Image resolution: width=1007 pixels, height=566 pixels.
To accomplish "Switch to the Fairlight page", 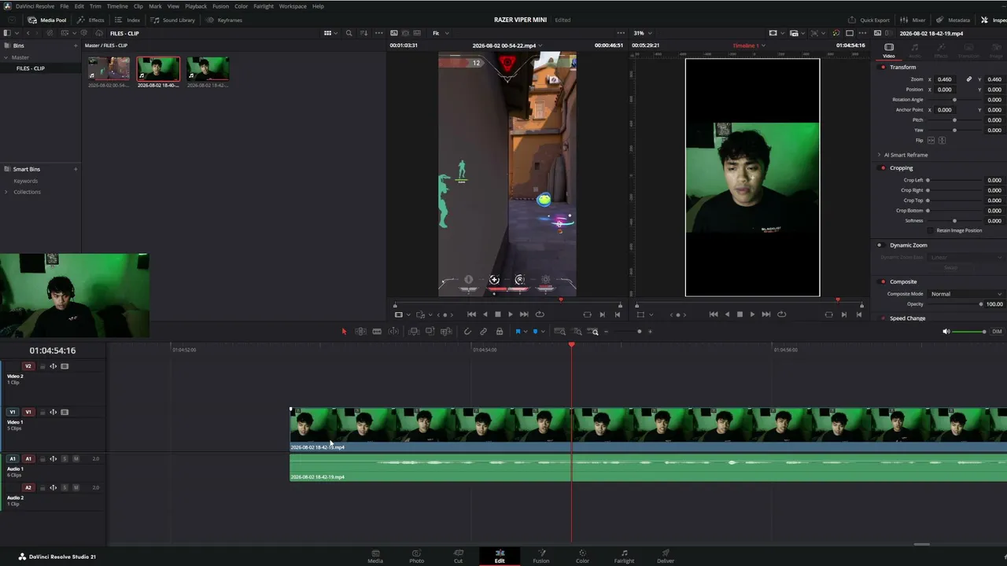I will tap(624, 556).
